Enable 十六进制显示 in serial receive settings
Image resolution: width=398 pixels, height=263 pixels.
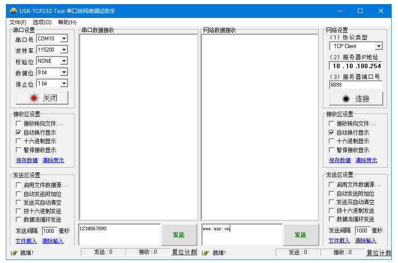18,141
